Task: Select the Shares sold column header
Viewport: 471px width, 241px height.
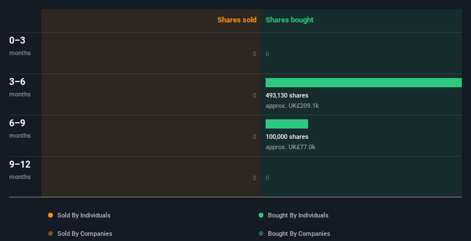Action: tap(237, 20)
